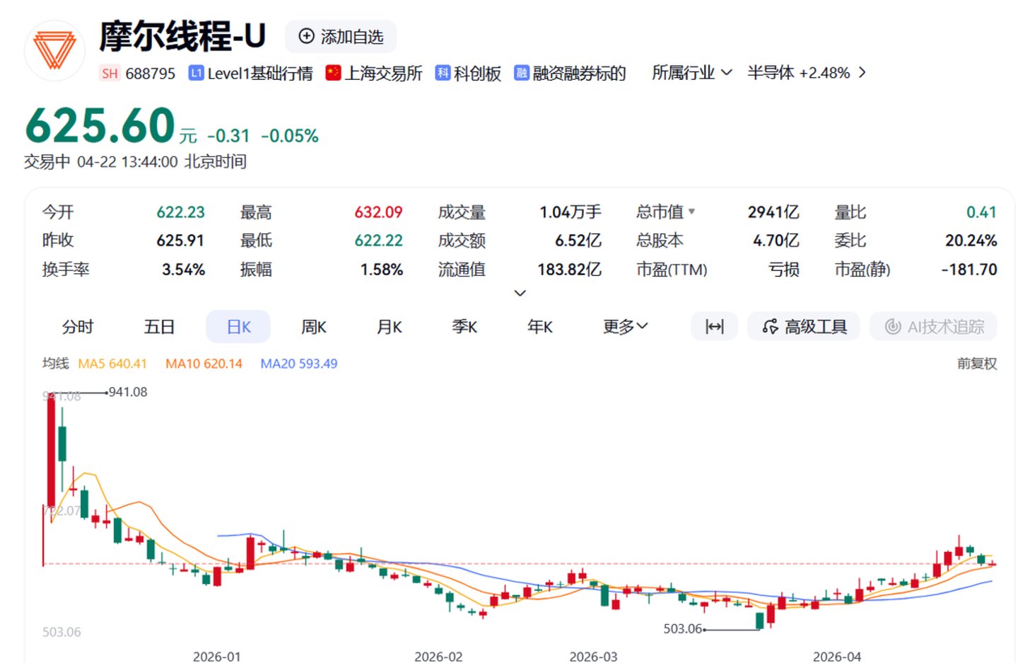Click the chart width adjustment icon
This screenshot has height=663, width=1018.
(714, 326)
